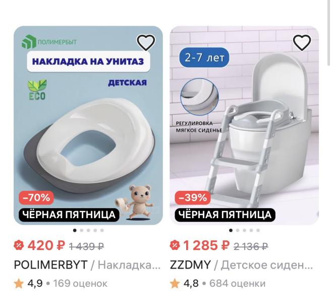Open the ZZDMY ladder seat product image

[244, 125]
